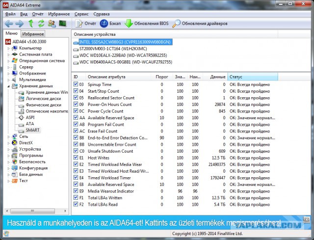Viewport: 314px width, 240px height.
Task: Toggle the Media Wearout Indicator checkbox
Action: 76,191
